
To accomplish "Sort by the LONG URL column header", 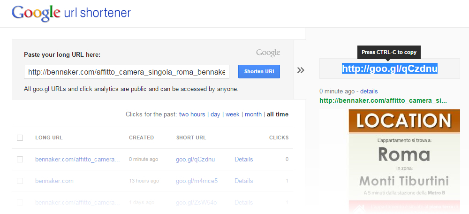I will click(49, 138).
